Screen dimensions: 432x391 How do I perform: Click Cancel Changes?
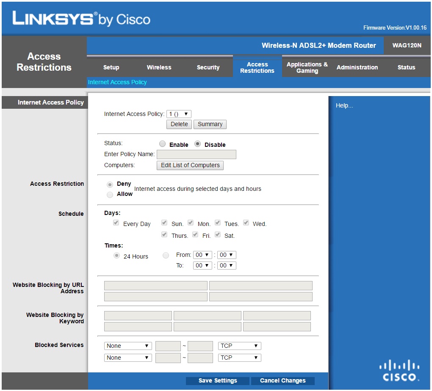(282, 380)
